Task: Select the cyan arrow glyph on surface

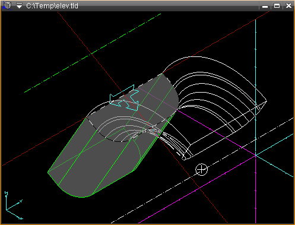Action: point(124,98)
